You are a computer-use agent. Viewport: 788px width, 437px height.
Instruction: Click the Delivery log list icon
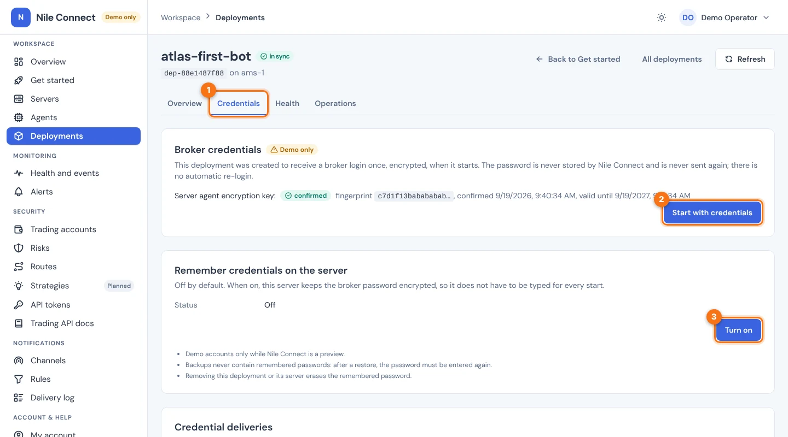[x=19, y=398]
